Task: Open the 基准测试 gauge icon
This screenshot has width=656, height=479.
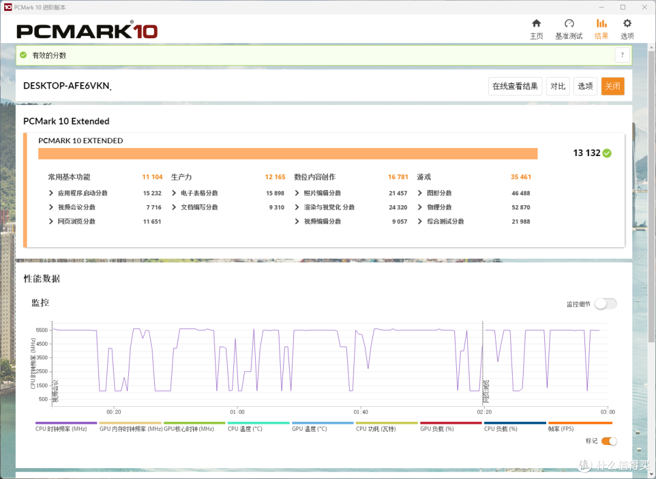Action: tap(569, 24)
